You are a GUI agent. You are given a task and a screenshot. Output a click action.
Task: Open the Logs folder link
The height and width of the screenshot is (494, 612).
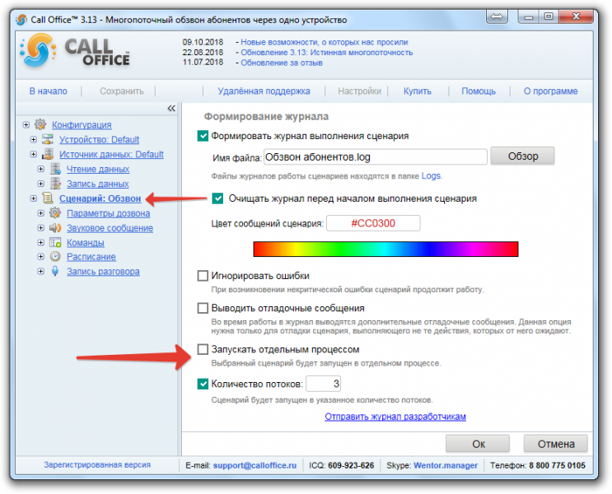point(431,175)
